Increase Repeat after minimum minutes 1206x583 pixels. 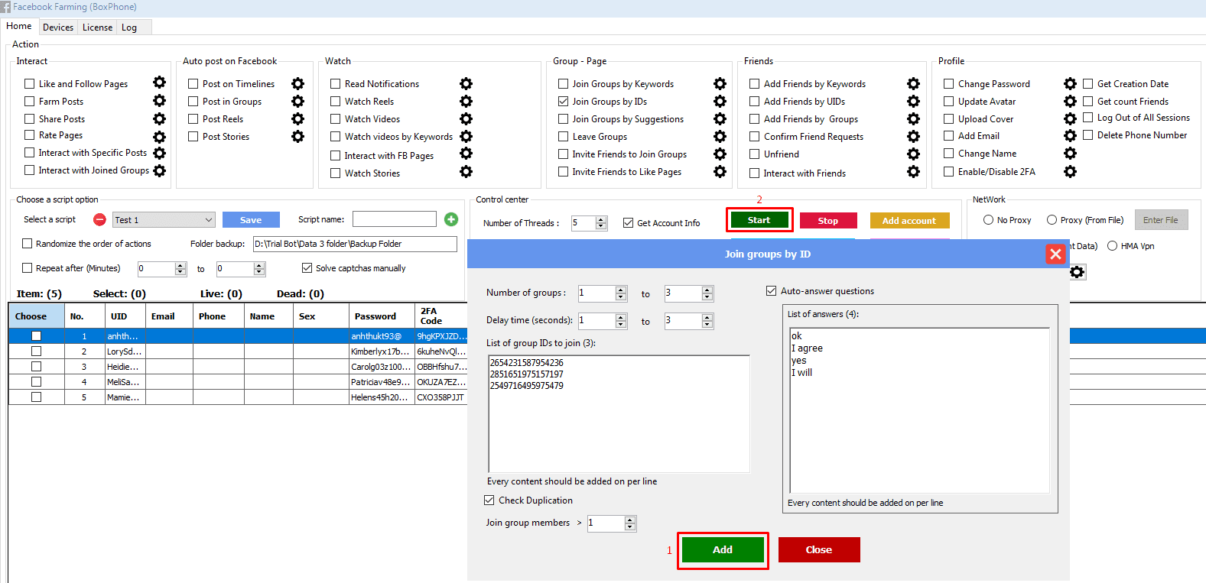180,265
